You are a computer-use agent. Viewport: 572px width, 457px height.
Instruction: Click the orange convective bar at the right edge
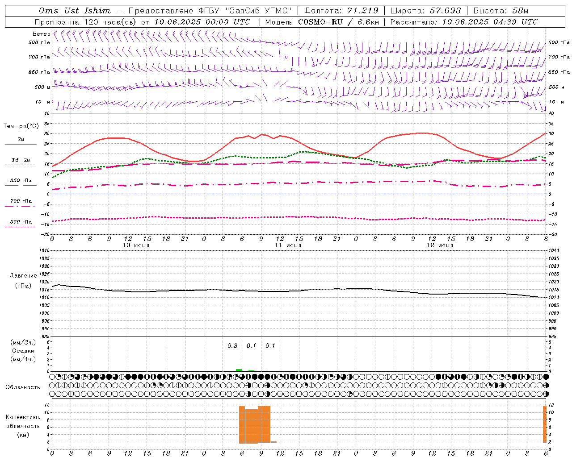coord(545,424)
